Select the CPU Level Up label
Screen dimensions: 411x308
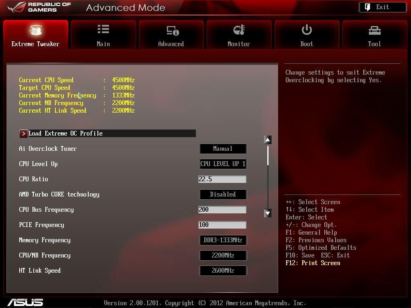tap(38, 164)
